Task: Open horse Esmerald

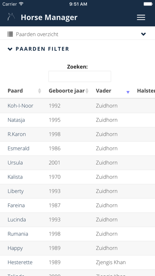Action: click(19, 148)
